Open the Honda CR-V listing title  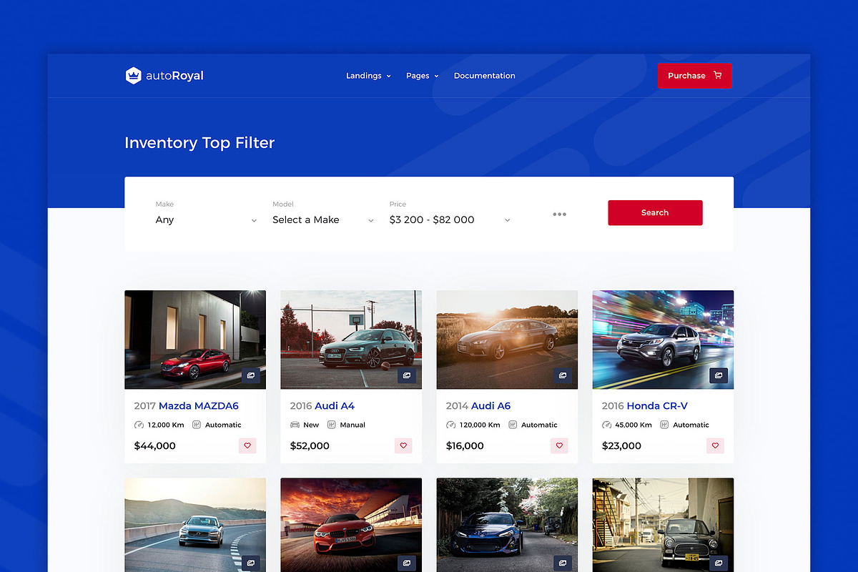click(x=657, y=406)
